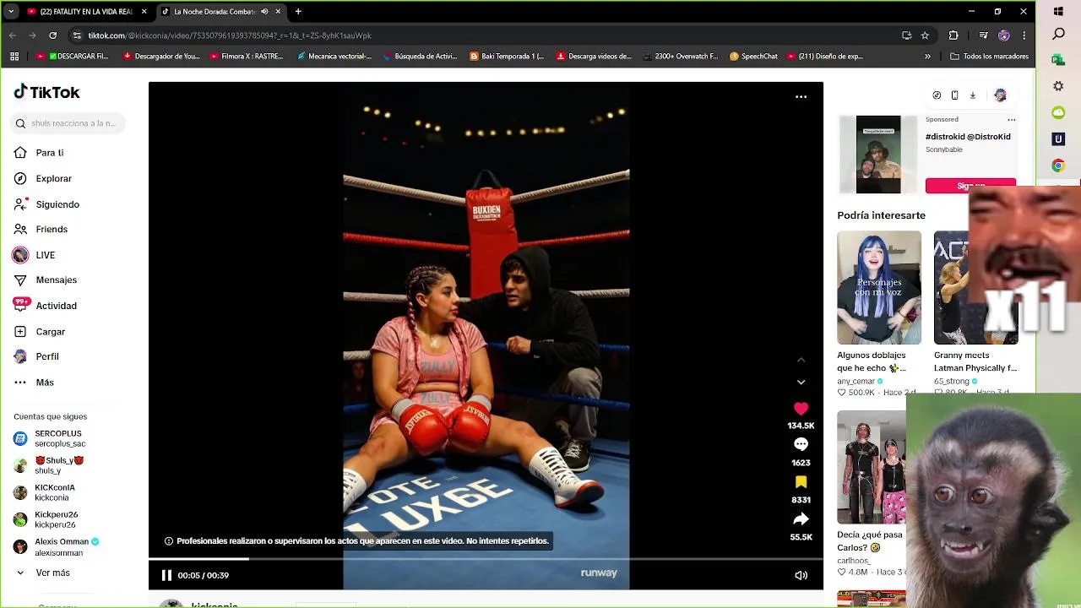Open the site information icon
1081x608 pixels.
pyautogui.click(x=77, y=35)
